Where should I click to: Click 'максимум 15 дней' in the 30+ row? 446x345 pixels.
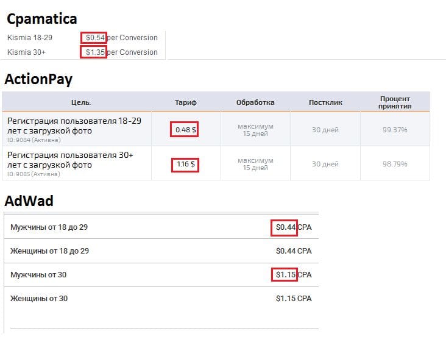[x=255, y=164]
